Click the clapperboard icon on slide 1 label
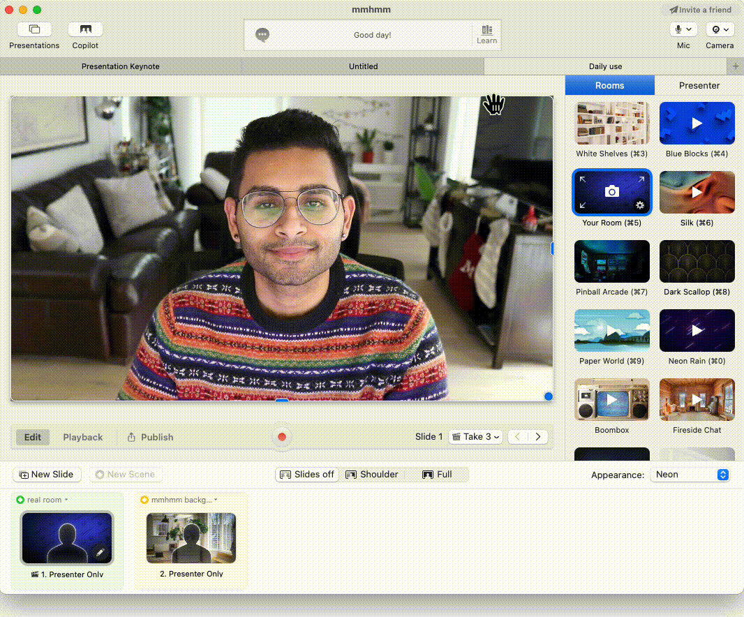 [35, 574]
